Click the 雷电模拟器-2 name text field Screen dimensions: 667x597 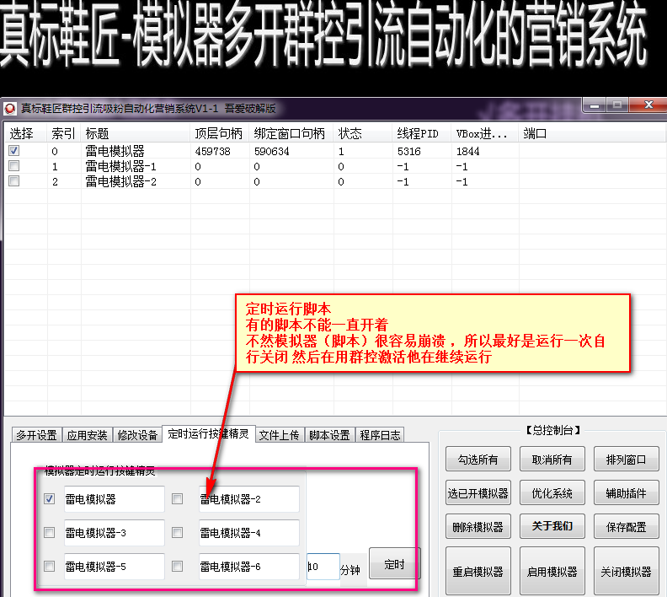248,498
